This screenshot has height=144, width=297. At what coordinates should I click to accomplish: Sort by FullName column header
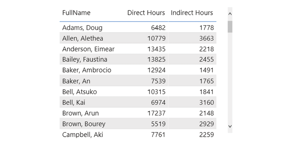point(76,13)
